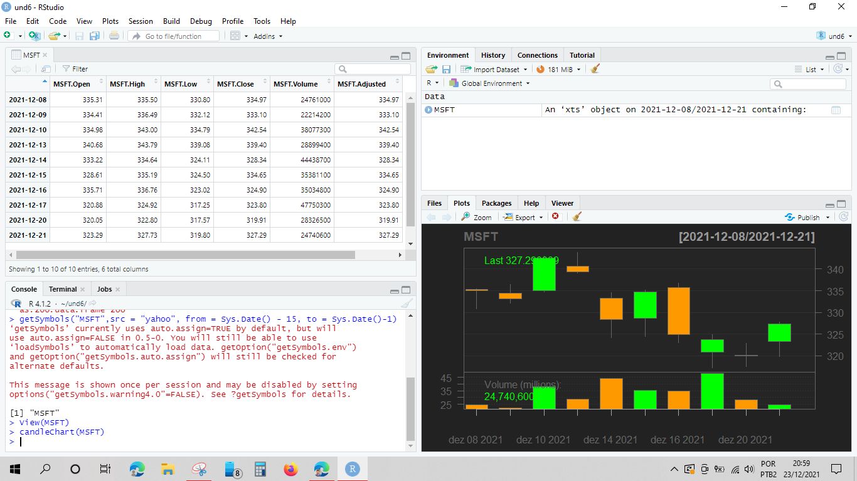Image resolution: width=857 pixels, height=481 pixels.
Task: Click the console vertical scrollbar
Action: click(410, 409)
